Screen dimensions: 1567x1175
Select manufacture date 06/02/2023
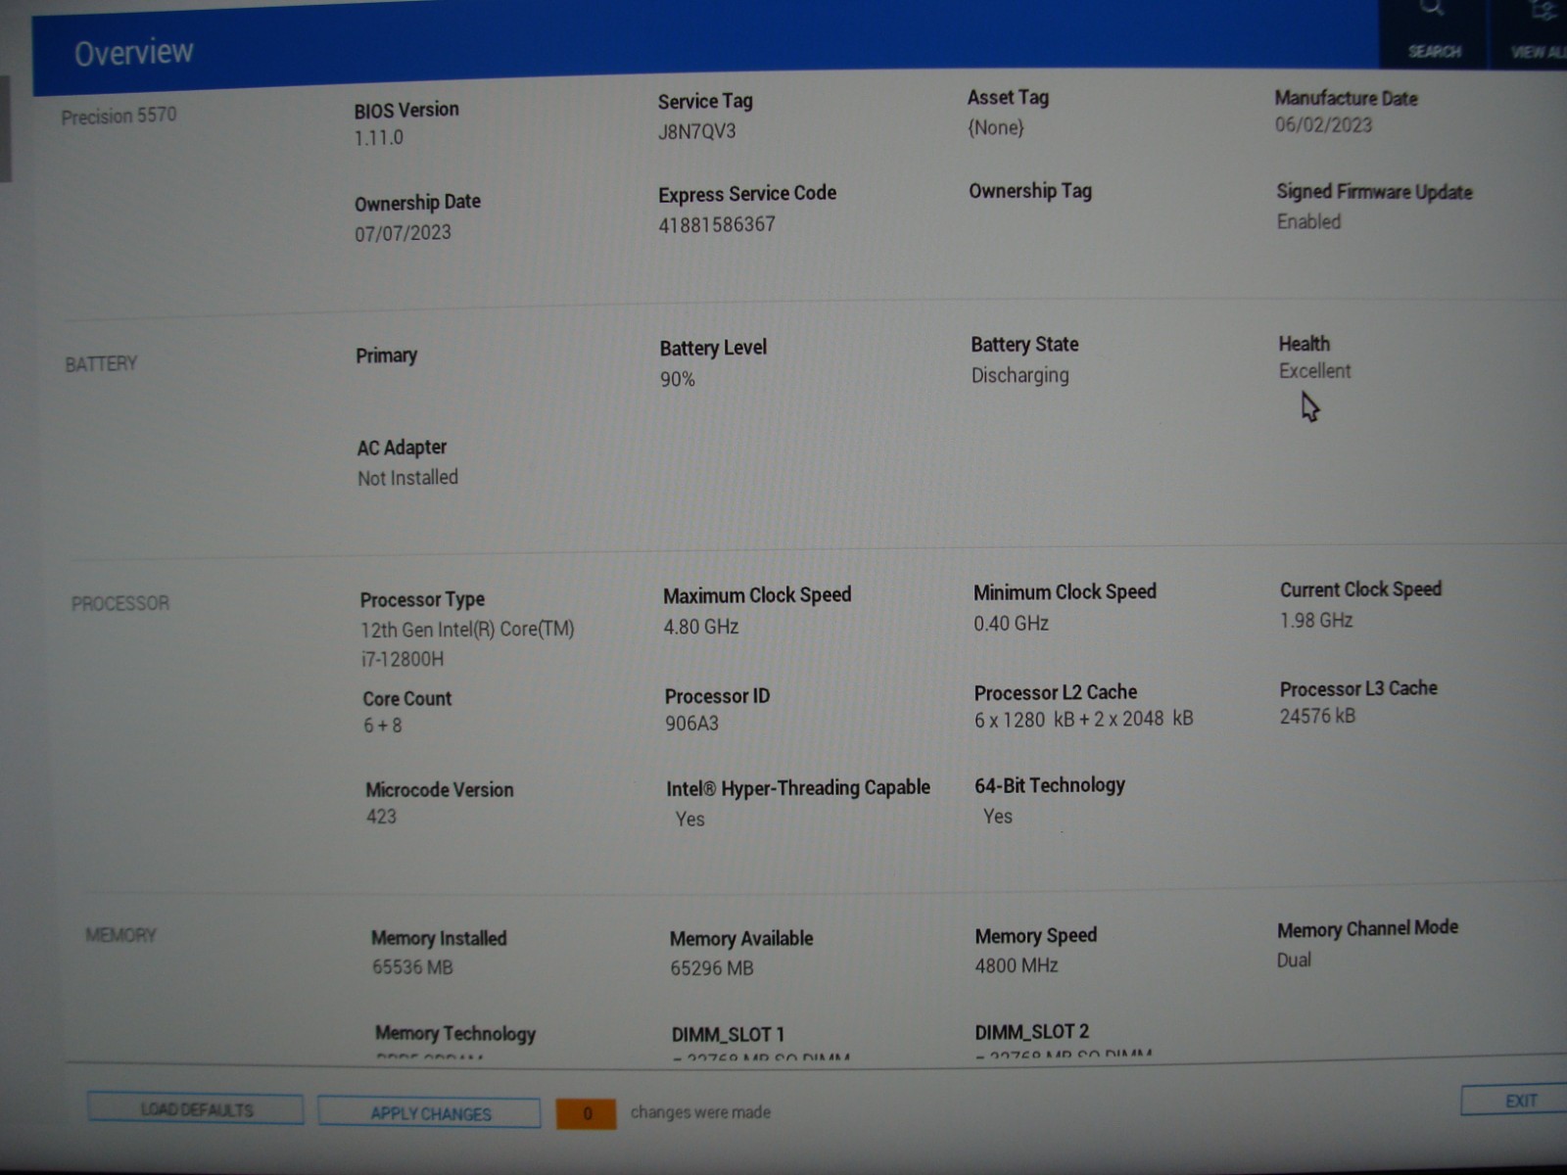pos(1323,124)
